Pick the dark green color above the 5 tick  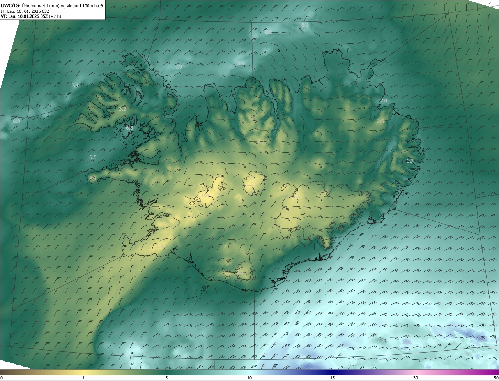click(x=166, y=372)
